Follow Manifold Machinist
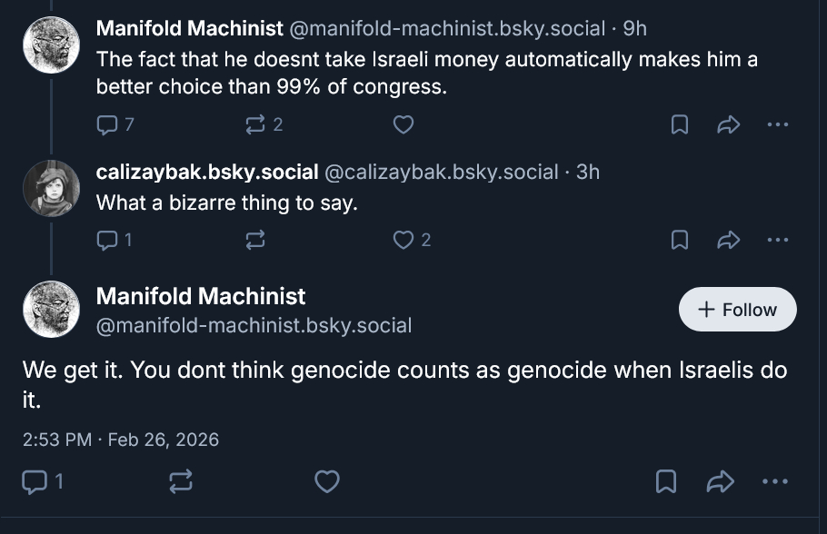 [x=737, y=310]
